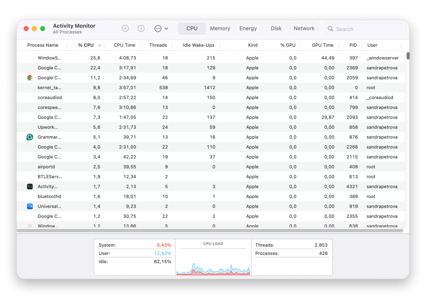This screenshot has height=301, width=426.
Task: Open the ellipsis actions menu icon
Action: tap(158, 28)
